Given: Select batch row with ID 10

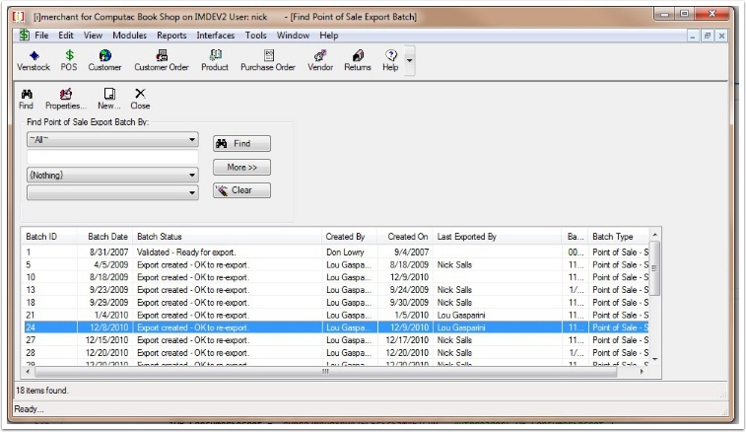Looking at the screenshot, I should (x=335, y=277).
